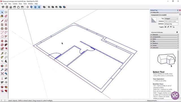Toggle visibility eye in Entity Info
Image resolution: width=181 pixels, height=102 pixels.
165,27
